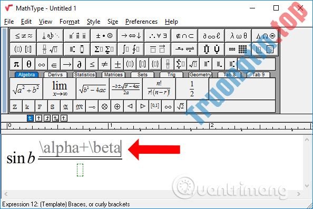Switch to the Algebra tab
Screen dimensions: 313x209
(26, 75)
